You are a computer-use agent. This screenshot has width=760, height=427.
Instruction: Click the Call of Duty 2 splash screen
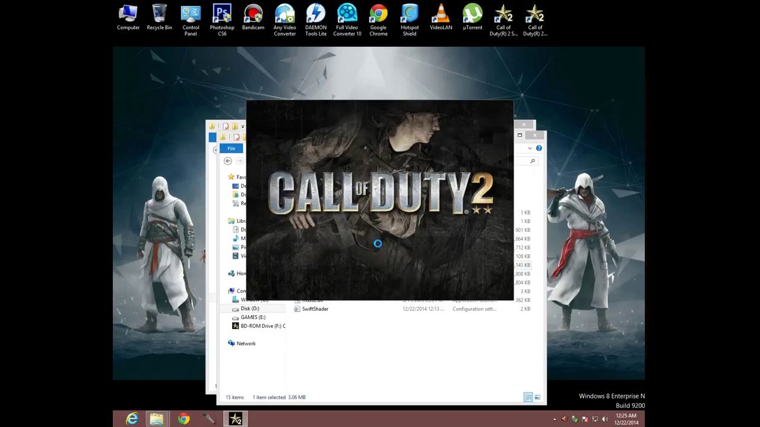(x=379, y=200)
